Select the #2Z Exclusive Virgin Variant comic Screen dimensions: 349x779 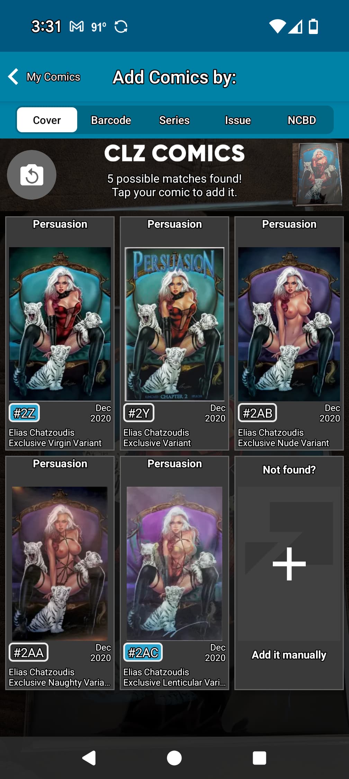(60, 334)
